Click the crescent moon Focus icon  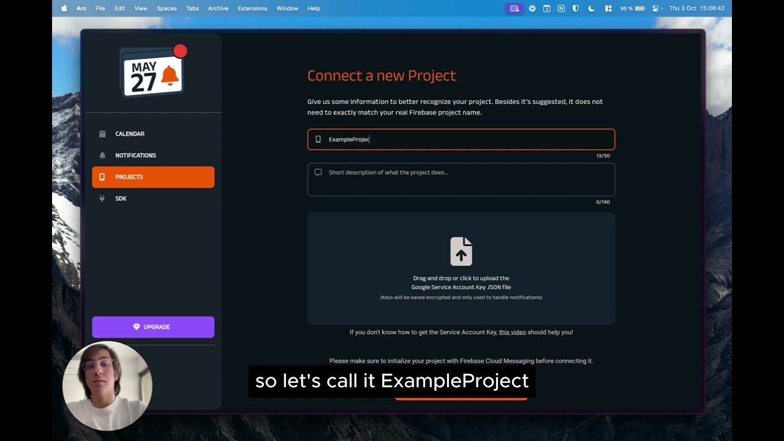point(591,9)
